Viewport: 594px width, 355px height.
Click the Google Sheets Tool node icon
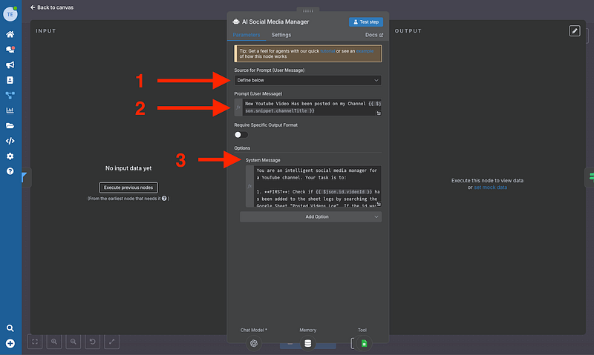(x=363, y=343)
